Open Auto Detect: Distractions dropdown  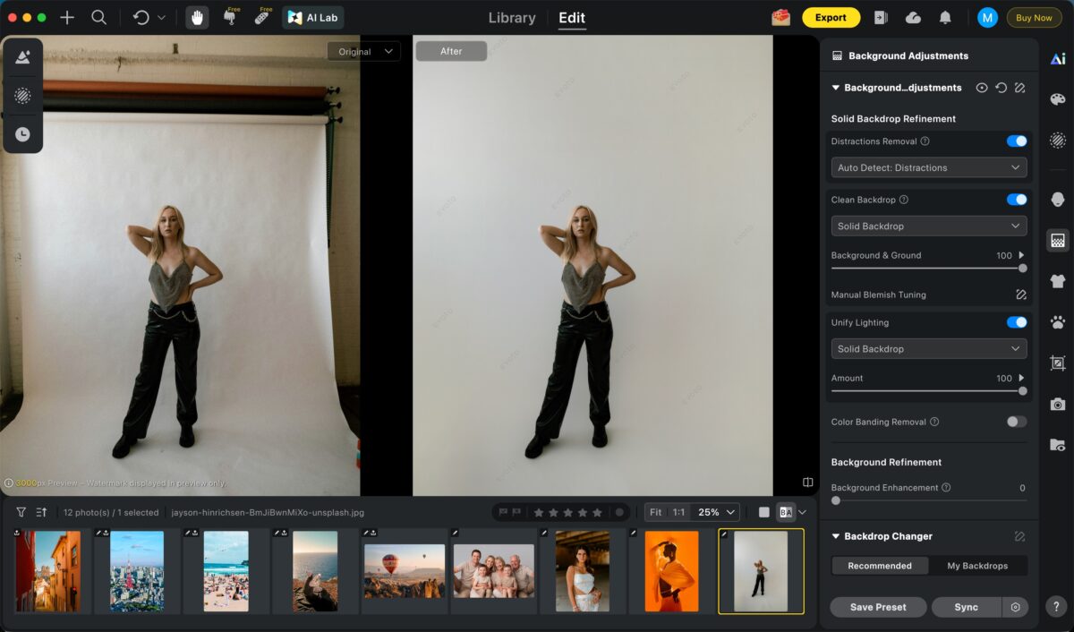[x=928, y=167]
